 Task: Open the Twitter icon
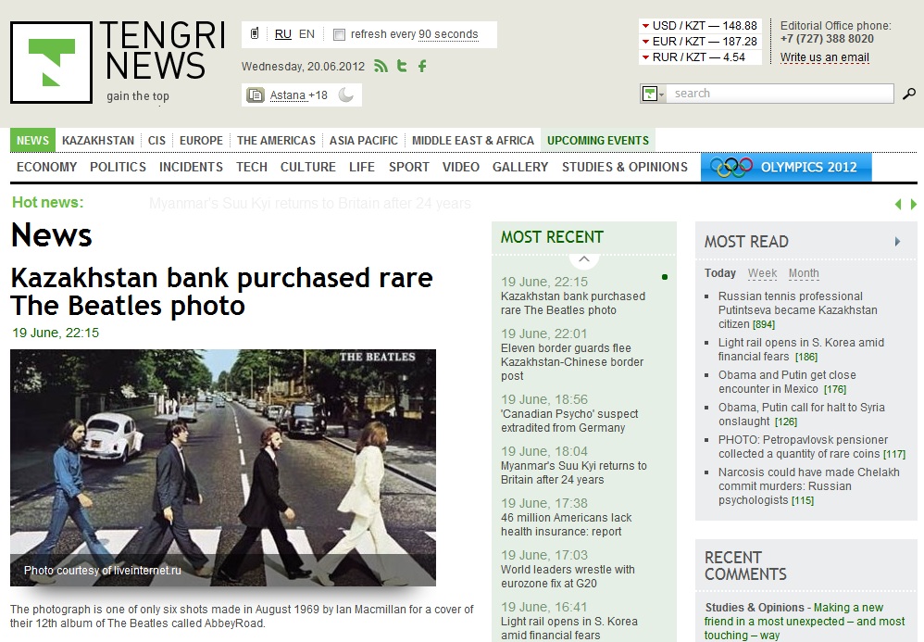(402, 66)
